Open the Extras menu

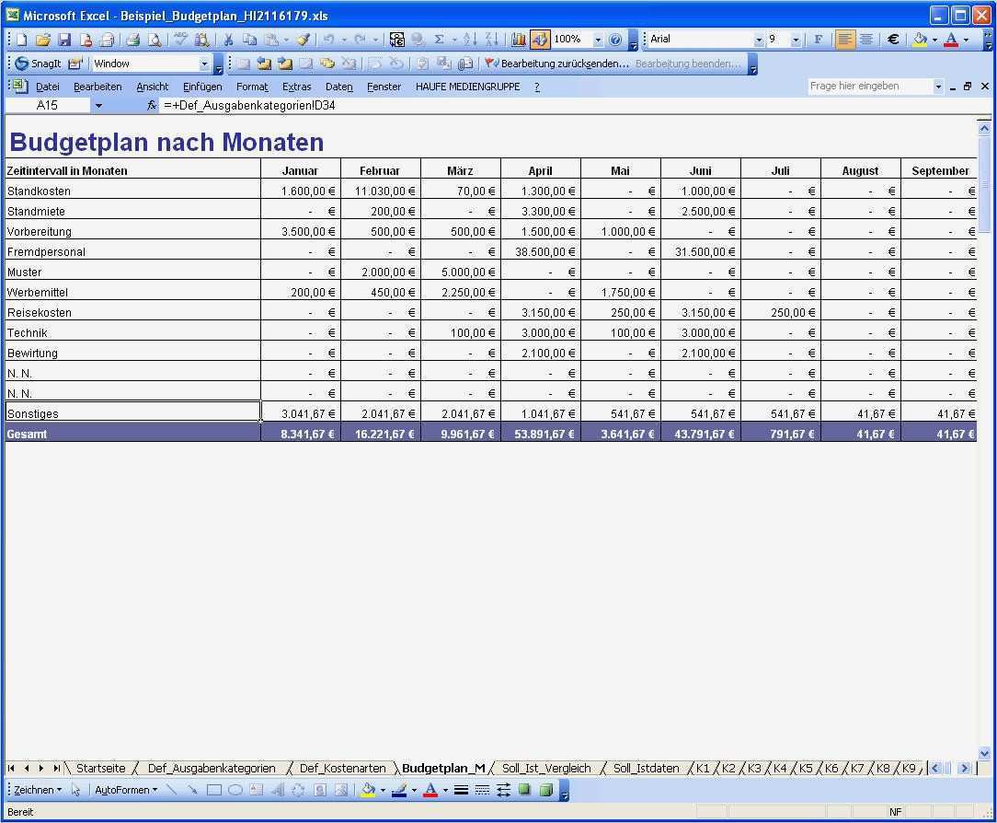pyautogui.click(x=296, y=87)
